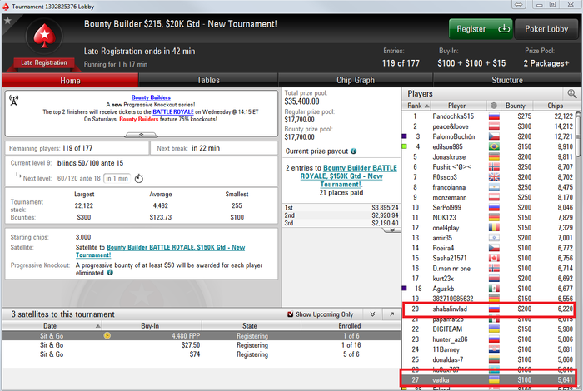The height and width of the screenshot is (391, 583).
Task: Select the $27.50 Sit & Go row
Action: click(202, 345)
